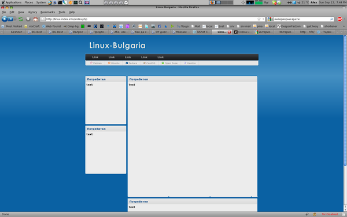Image resolution: width=347 pixels, height=217 pixels.
Task: Open the Bookmarks menu
Action: (x=47, y=12)
